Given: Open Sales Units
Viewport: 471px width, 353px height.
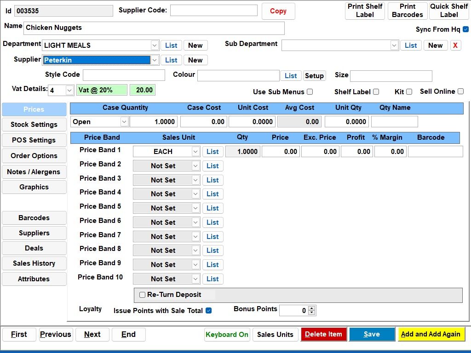Looking at the screenshot, I should pos(275,335).
